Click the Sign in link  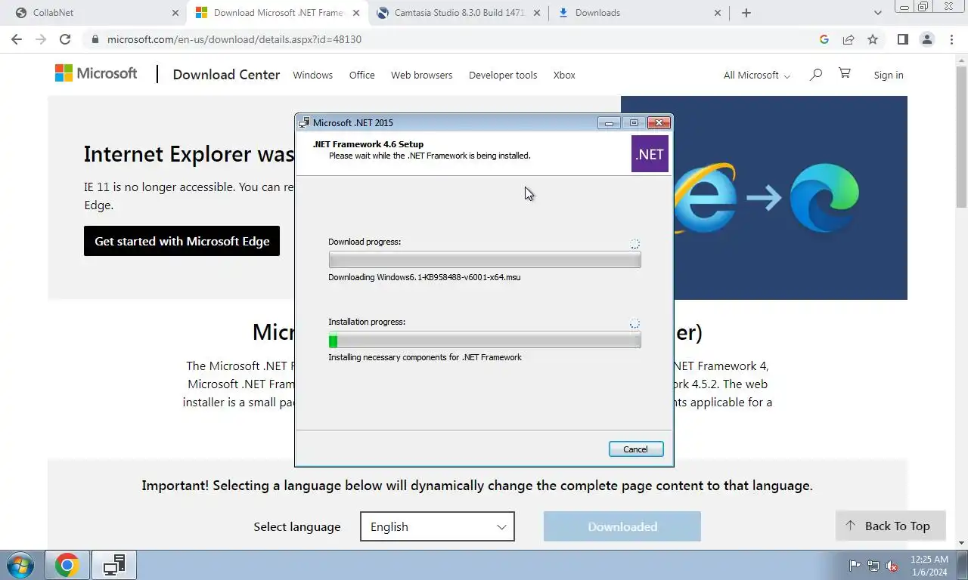888,75
